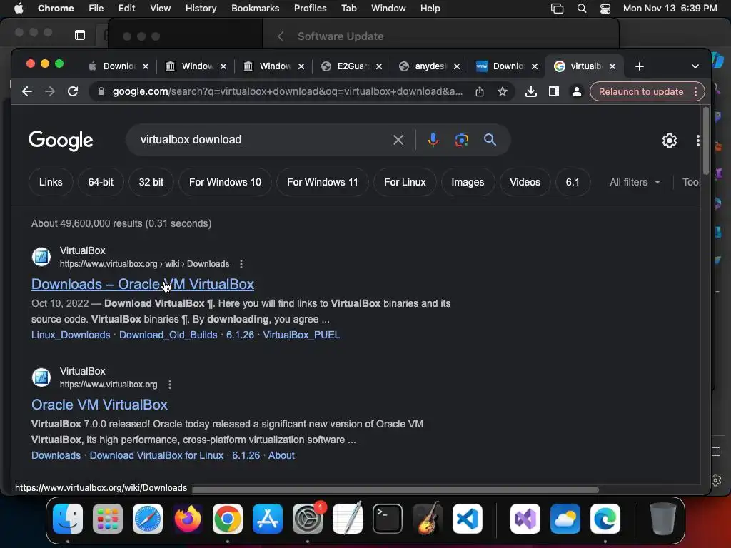Open Oracle VM VirtualBox result link
This screenshot has width=731, height=548.
[x=99, y=405]
